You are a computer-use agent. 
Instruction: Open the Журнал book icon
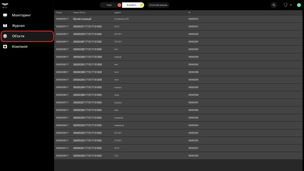pyautogui.click(x=5, y=25)
